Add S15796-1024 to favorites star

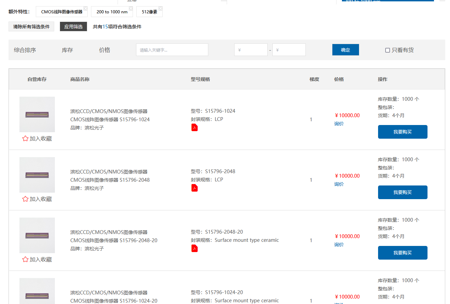(x=25, y=139)
